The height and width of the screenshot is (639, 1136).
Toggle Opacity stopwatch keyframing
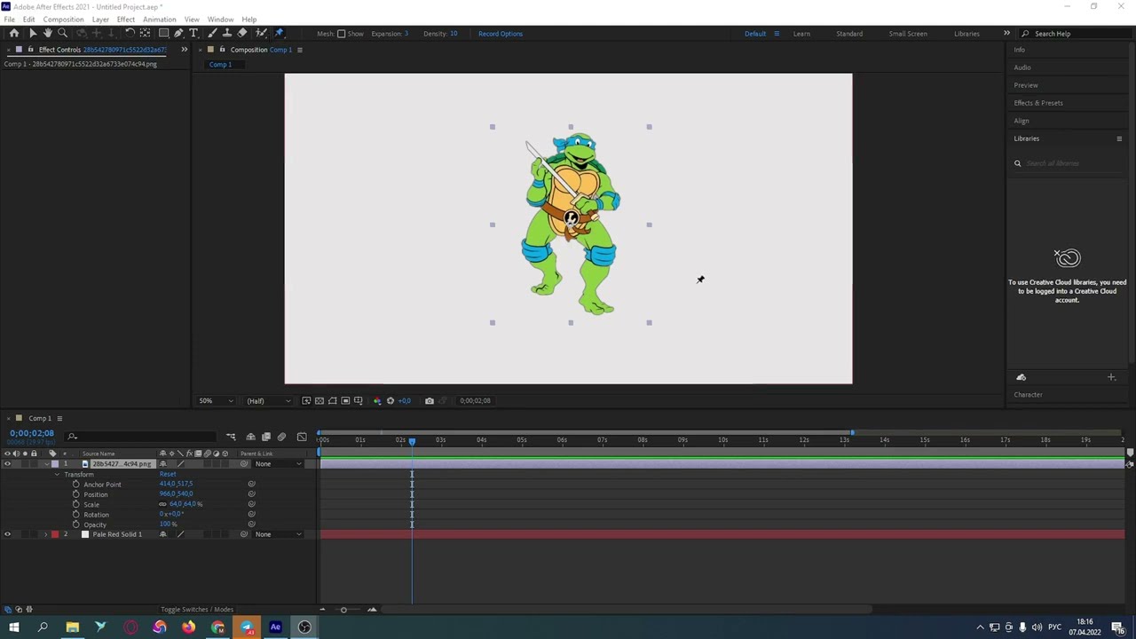[x=76, y=525]
